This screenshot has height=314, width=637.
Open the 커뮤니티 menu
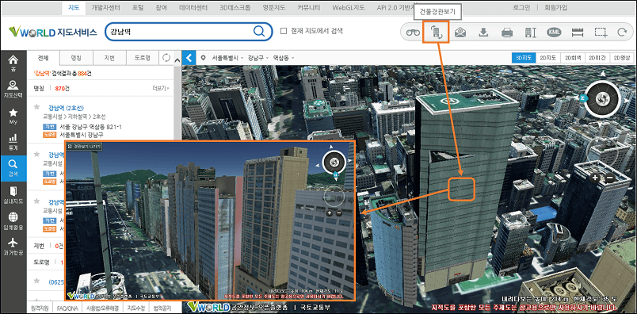[x=309, y=7]
